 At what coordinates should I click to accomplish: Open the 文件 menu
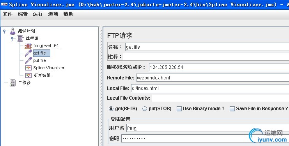click(x=8, y=14)
